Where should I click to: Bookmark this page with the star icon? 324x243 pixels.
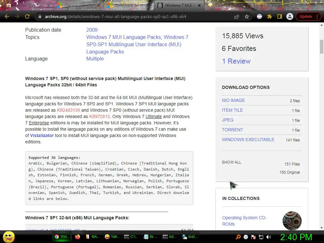point(247,16)
